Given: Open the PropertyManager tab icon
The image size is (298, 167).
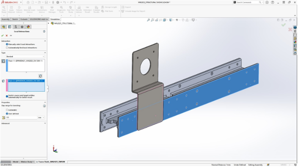Looking at the screenshot, I should [x=10, y=27].
